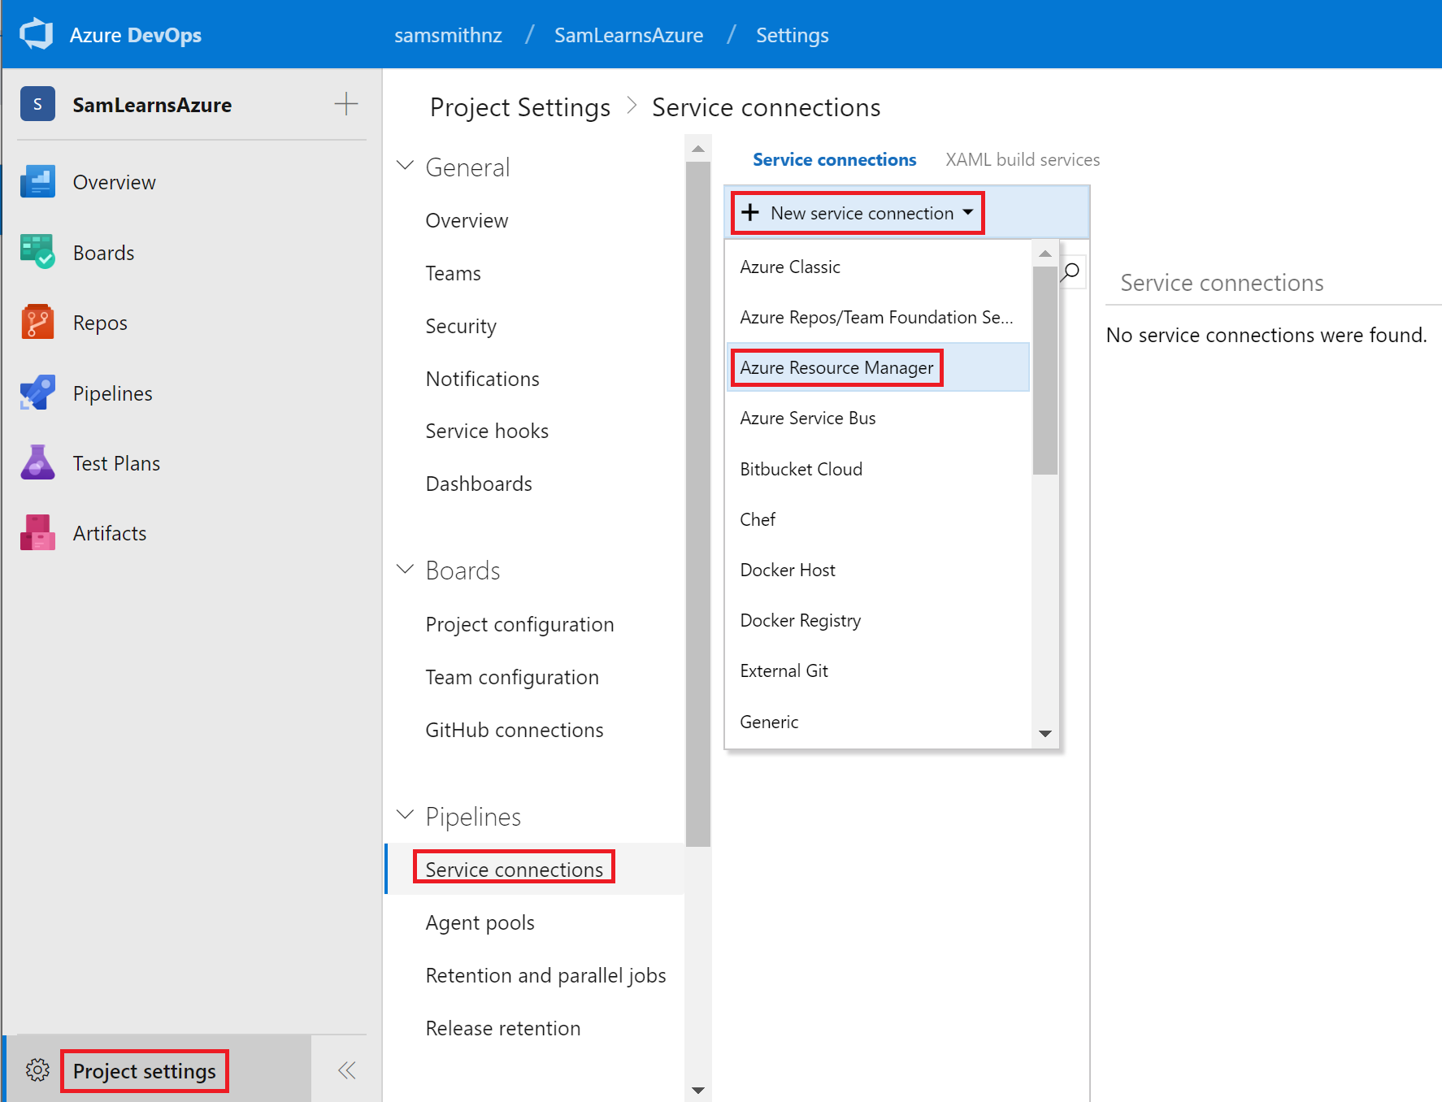Open Artifacts in the sidebar

(109, 533)
